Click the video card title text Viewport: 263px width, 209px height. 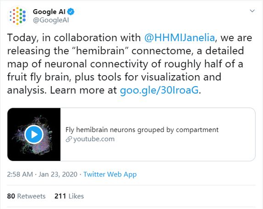pos(142,130)
